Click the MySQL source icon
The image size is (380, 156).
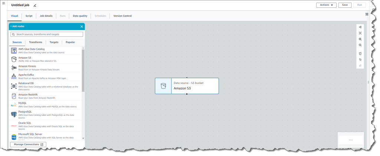(x=14, y=105)
